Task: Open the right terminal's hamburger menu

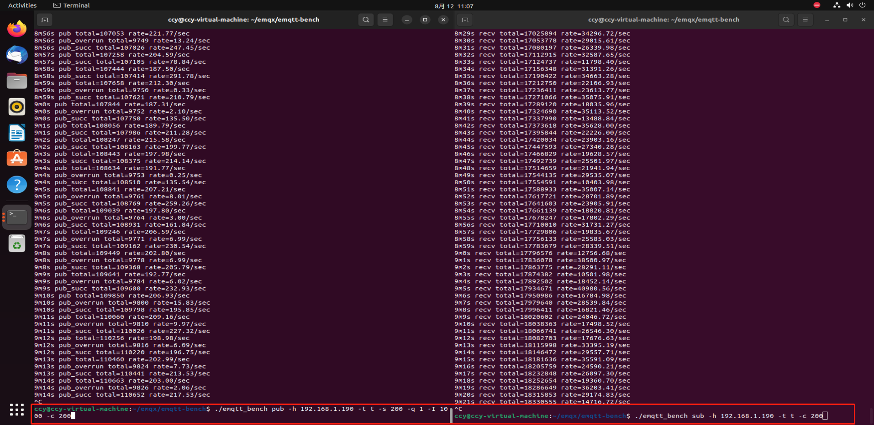Action: click(806, 20)
